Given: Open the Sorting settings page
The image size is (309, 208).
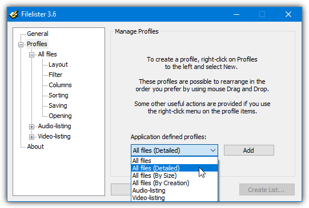Looking at the screenshot, I should [x=58, y=95].
